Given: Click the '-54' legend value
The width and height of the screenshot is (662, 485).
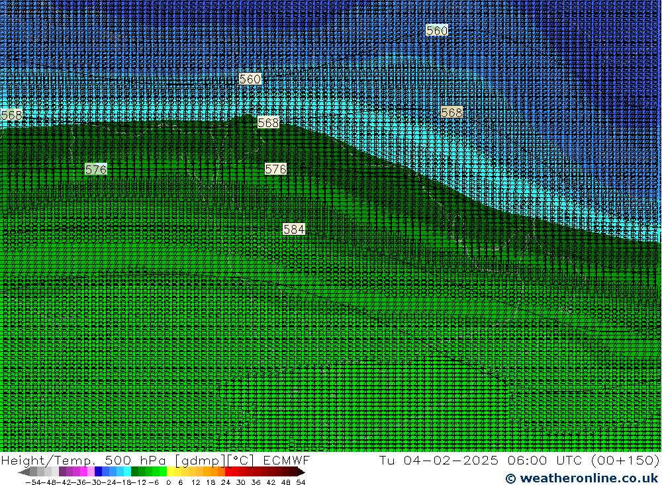Looking at the screenshot, I should [32, 482].
